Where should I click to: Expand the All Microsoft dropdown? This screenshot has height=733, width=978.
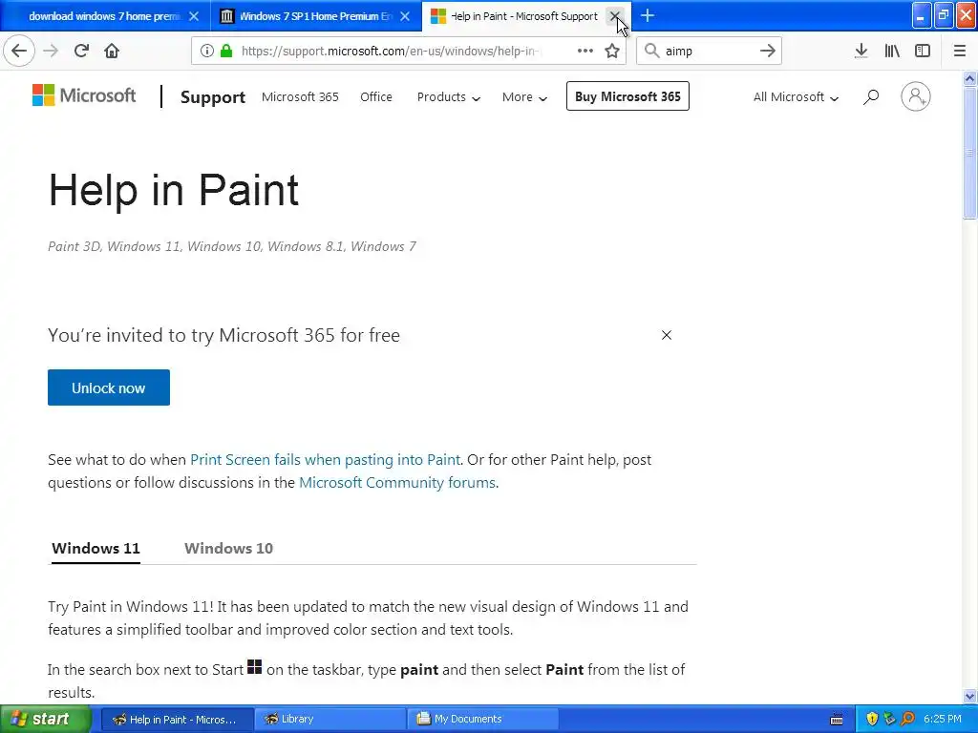click(x=796, y=96)
